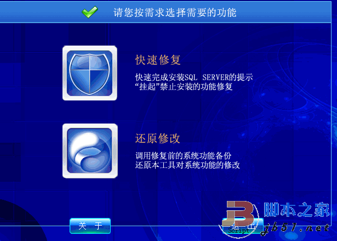
Task: Open the 关于 about button
Action: (90, 226)
